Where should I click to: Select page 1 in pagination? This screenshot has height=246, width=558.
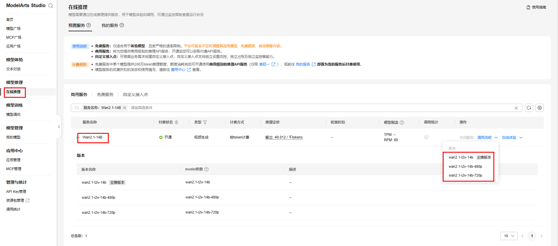[532, 236]
